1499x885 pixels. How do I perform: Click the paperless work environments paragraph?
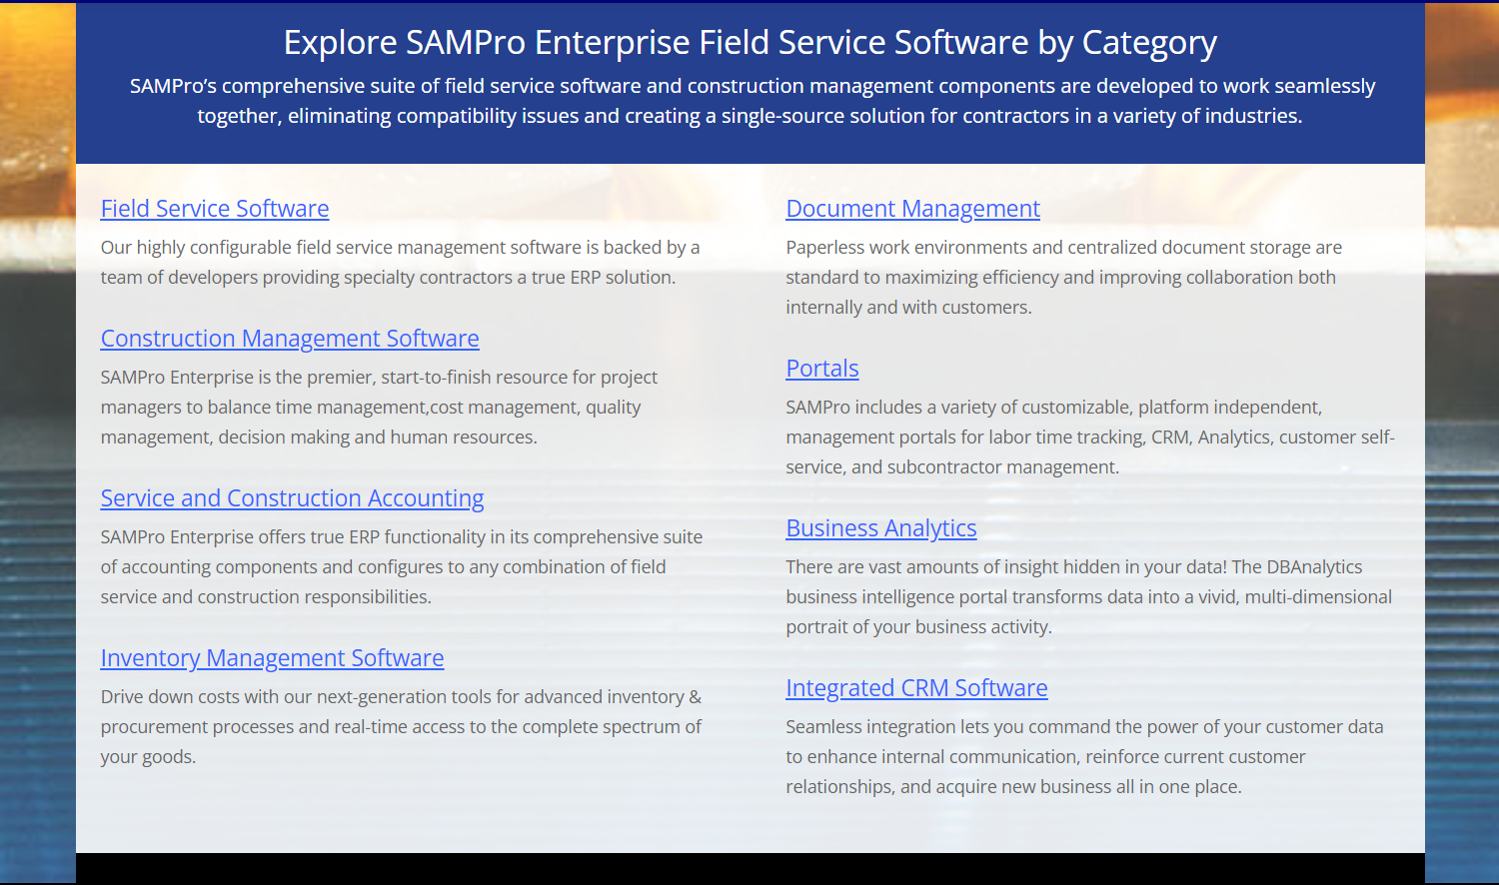[x=1064, y=277]
